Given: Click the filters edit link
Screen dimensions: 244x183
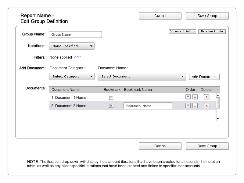Looking at the screenshot, I should 77,57.
